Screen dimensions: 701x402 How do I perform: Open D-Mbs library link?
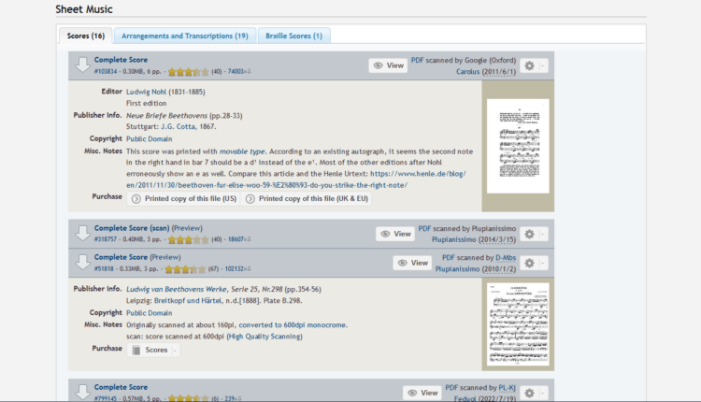coord(506,258)
